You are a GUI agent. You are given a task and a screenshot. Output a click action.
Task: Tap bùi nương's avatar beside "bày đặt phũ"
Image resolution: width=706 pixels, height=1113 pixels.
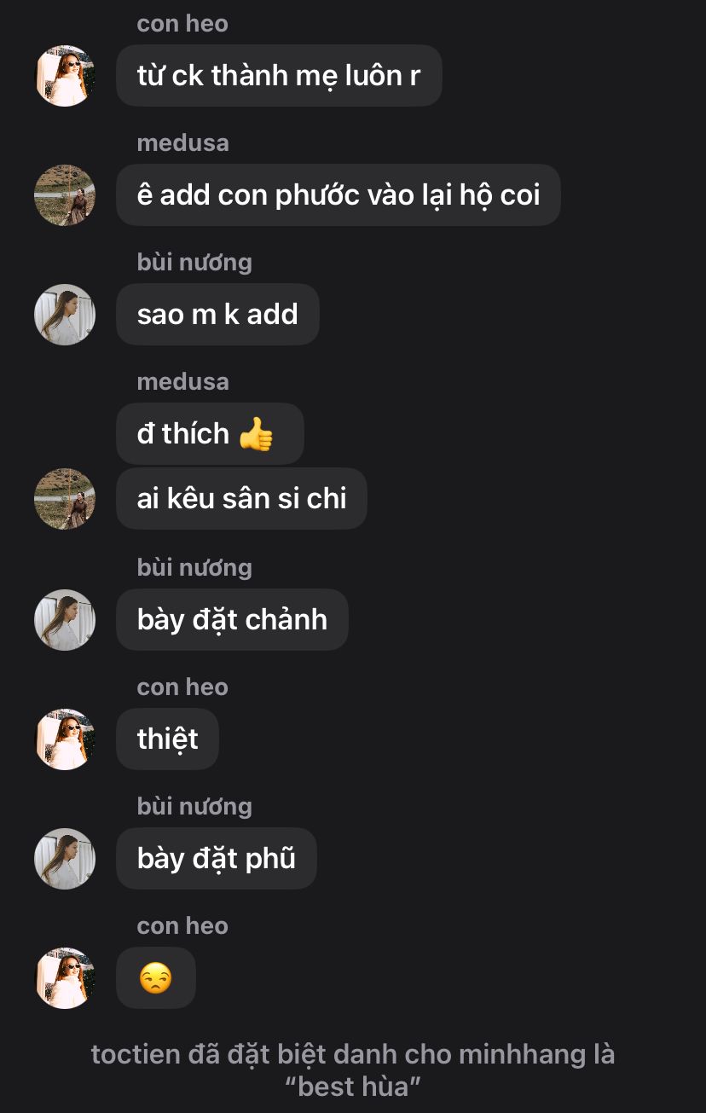(65, 859)
